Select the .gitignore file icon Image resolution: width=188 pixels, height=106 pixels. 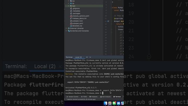click(71, 9)
